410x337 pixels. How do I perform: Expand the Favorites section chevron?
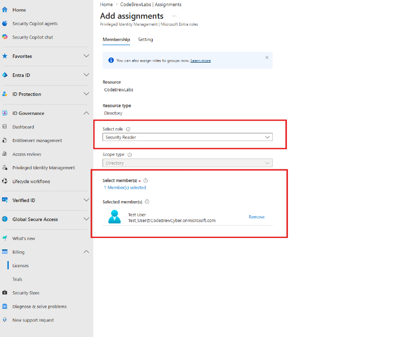coord(86,56)
